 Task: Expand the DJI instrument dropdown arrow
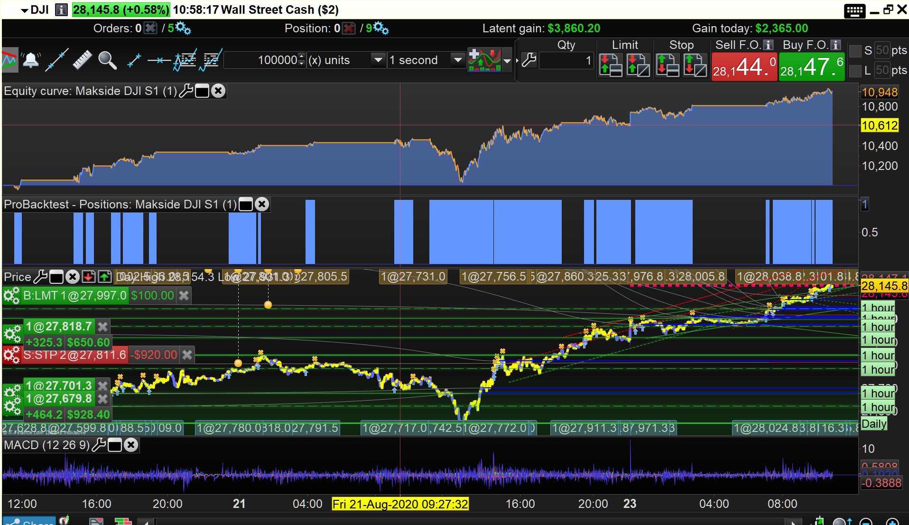[x=25, y=10]
